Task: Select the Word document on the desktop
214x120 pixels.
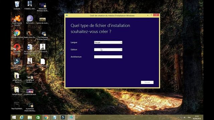Action: [30, 49]
